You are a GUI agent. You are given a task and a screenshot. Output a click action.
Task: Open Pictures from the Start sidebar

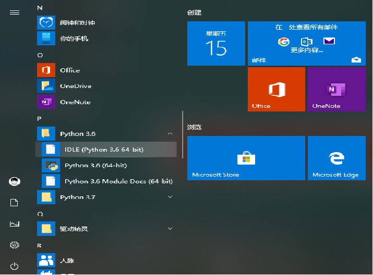coord(15,224)
